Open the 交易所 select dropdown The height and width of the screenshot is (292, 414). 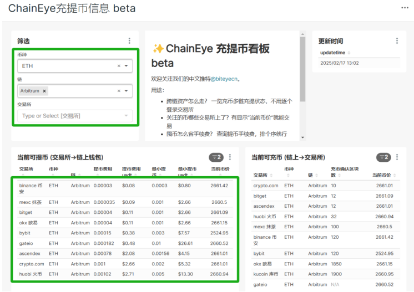75,116
